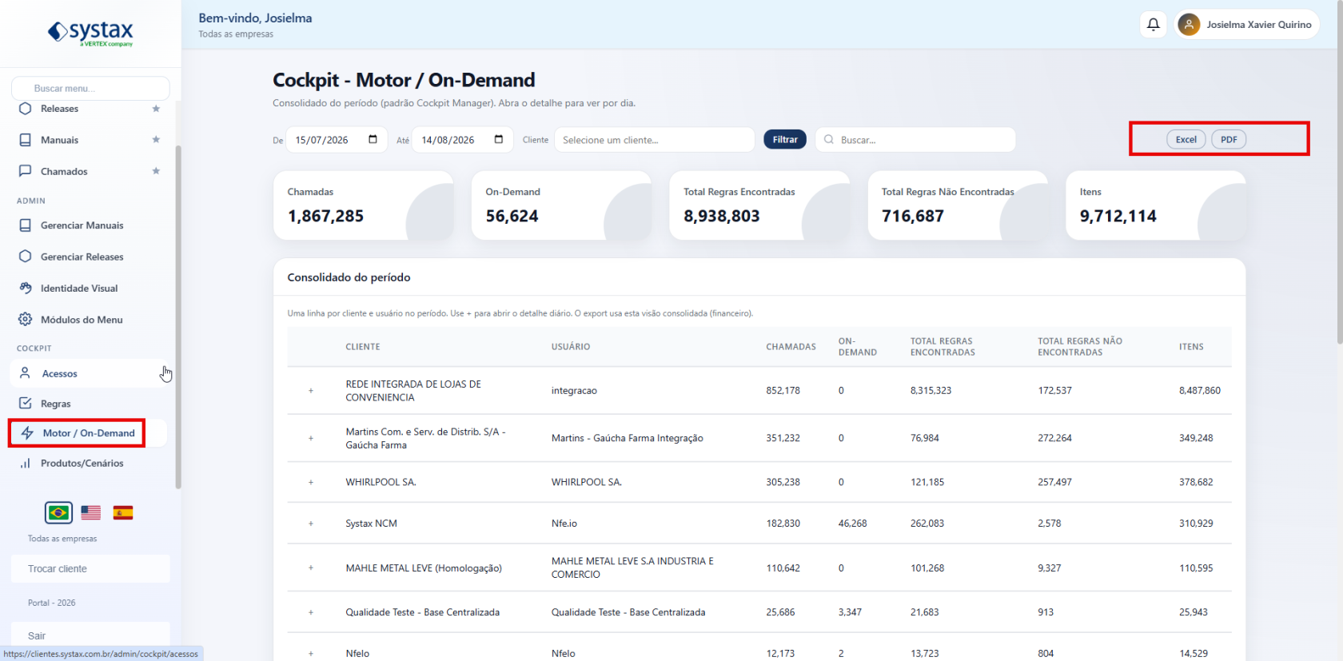Click the Manuais book icon
The height and width of the screenshot is (661, 1343).
26,140
